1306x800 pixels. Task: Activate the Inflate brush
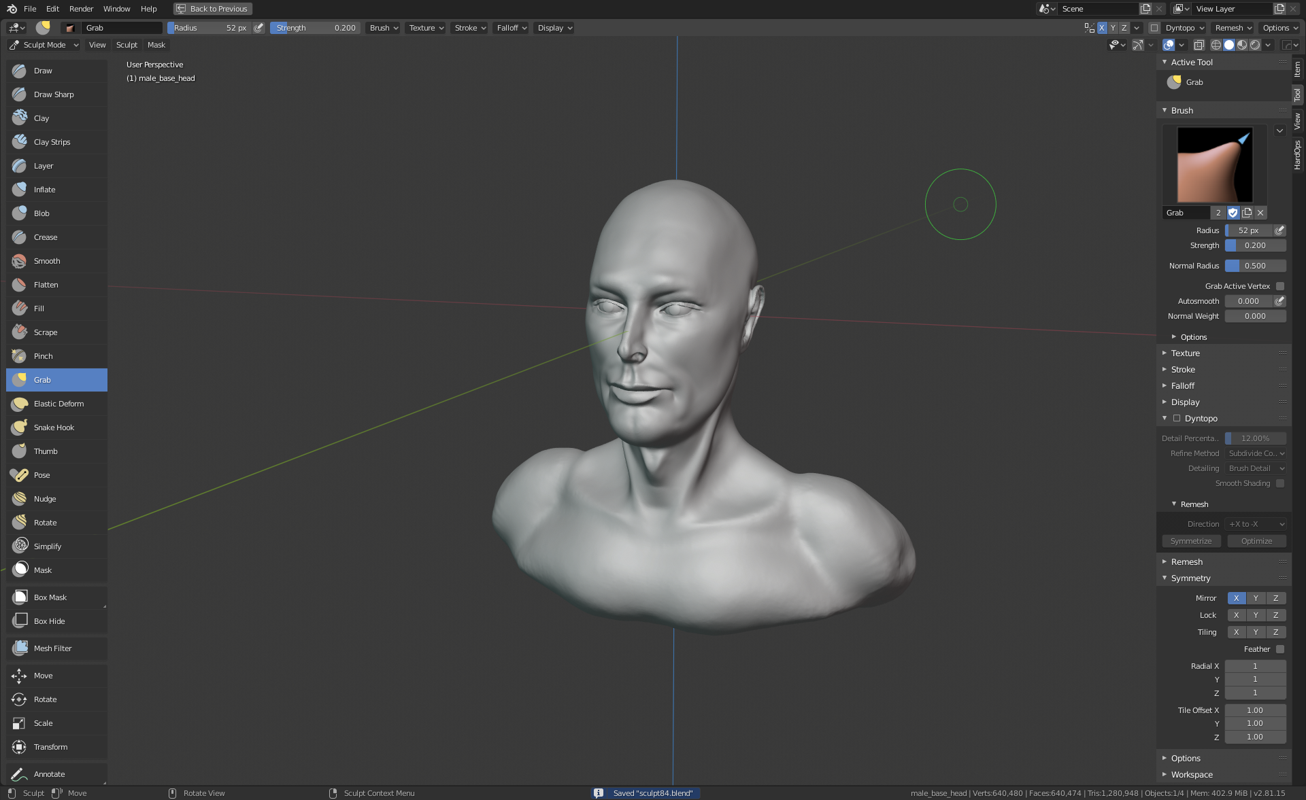[x=45, y=190]
